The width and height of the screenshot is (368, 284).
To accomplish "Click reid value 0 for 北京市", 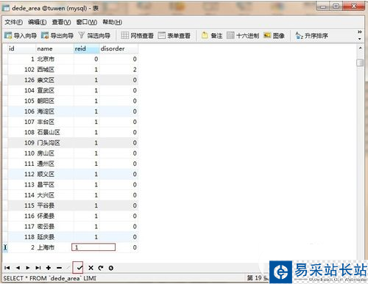I will [86, 59].
